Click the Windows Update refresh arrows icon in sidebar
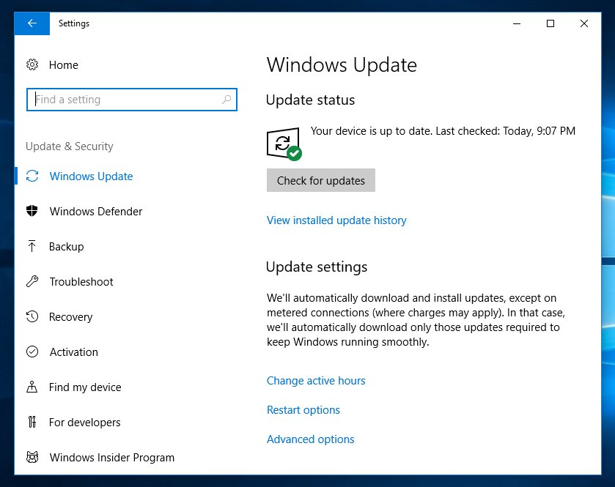Viewport: 615px width, 487px height. click(x=32, y=176)
